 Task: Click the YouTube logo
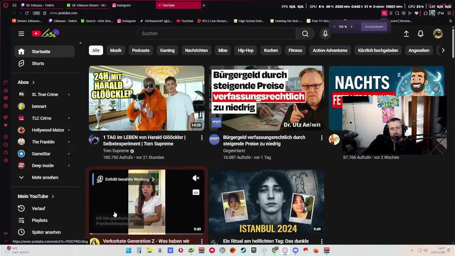[45, 33]
